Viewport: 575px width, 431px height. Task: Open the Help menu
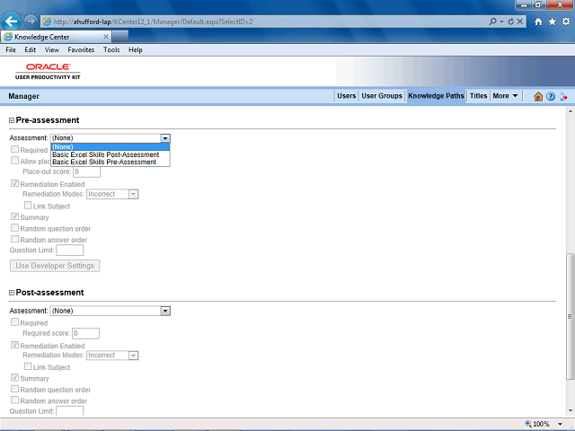(x=136, y=50)
